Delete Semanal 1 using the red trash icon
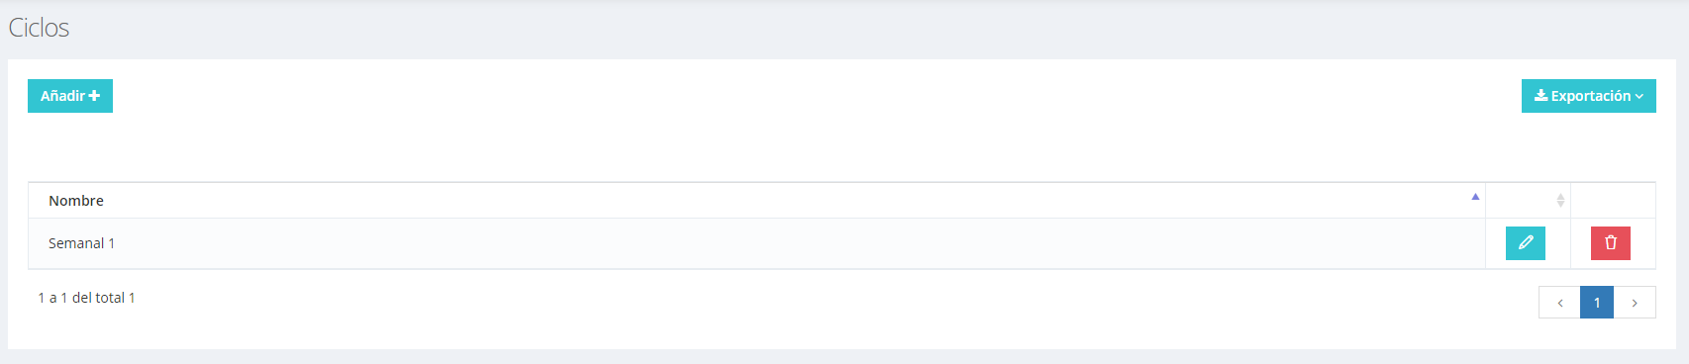Image resolution: width=1689 pixels, height=364 pixels. [x=1610, y=243]
